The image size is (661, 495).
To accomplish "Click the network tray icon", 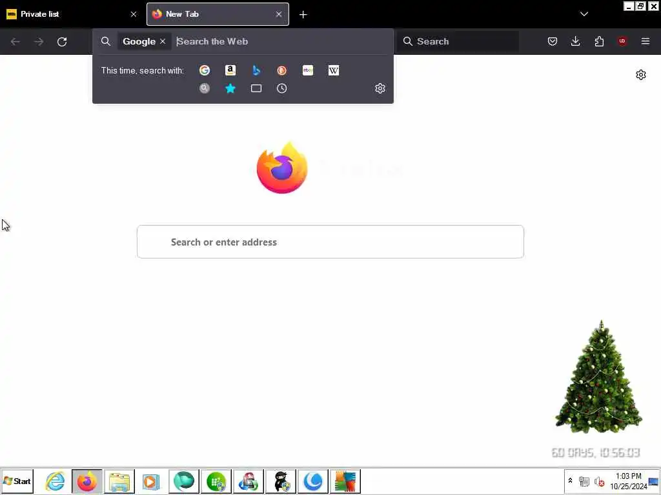I will point(584,481).
